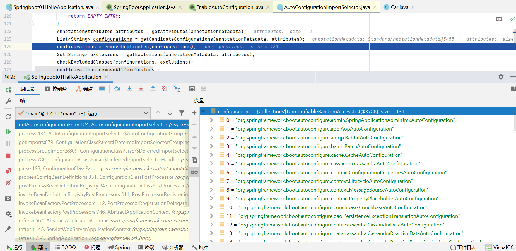Click Show Execution Point lines icon
Image resolution: width=516 pixels, height=251 pixels.
102,89
